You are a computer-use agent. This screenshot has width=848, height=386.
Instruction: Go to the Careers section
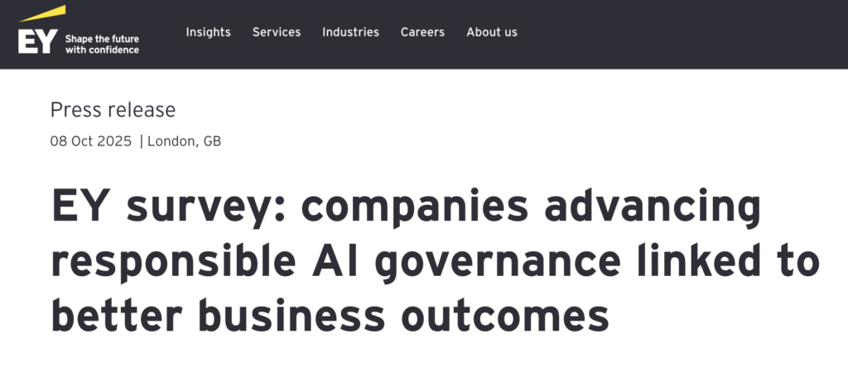pos(422,32)
